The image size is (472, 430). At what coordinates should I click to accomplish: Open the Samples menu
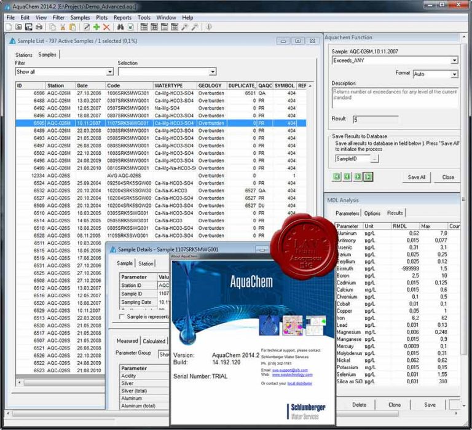point(80,17)
